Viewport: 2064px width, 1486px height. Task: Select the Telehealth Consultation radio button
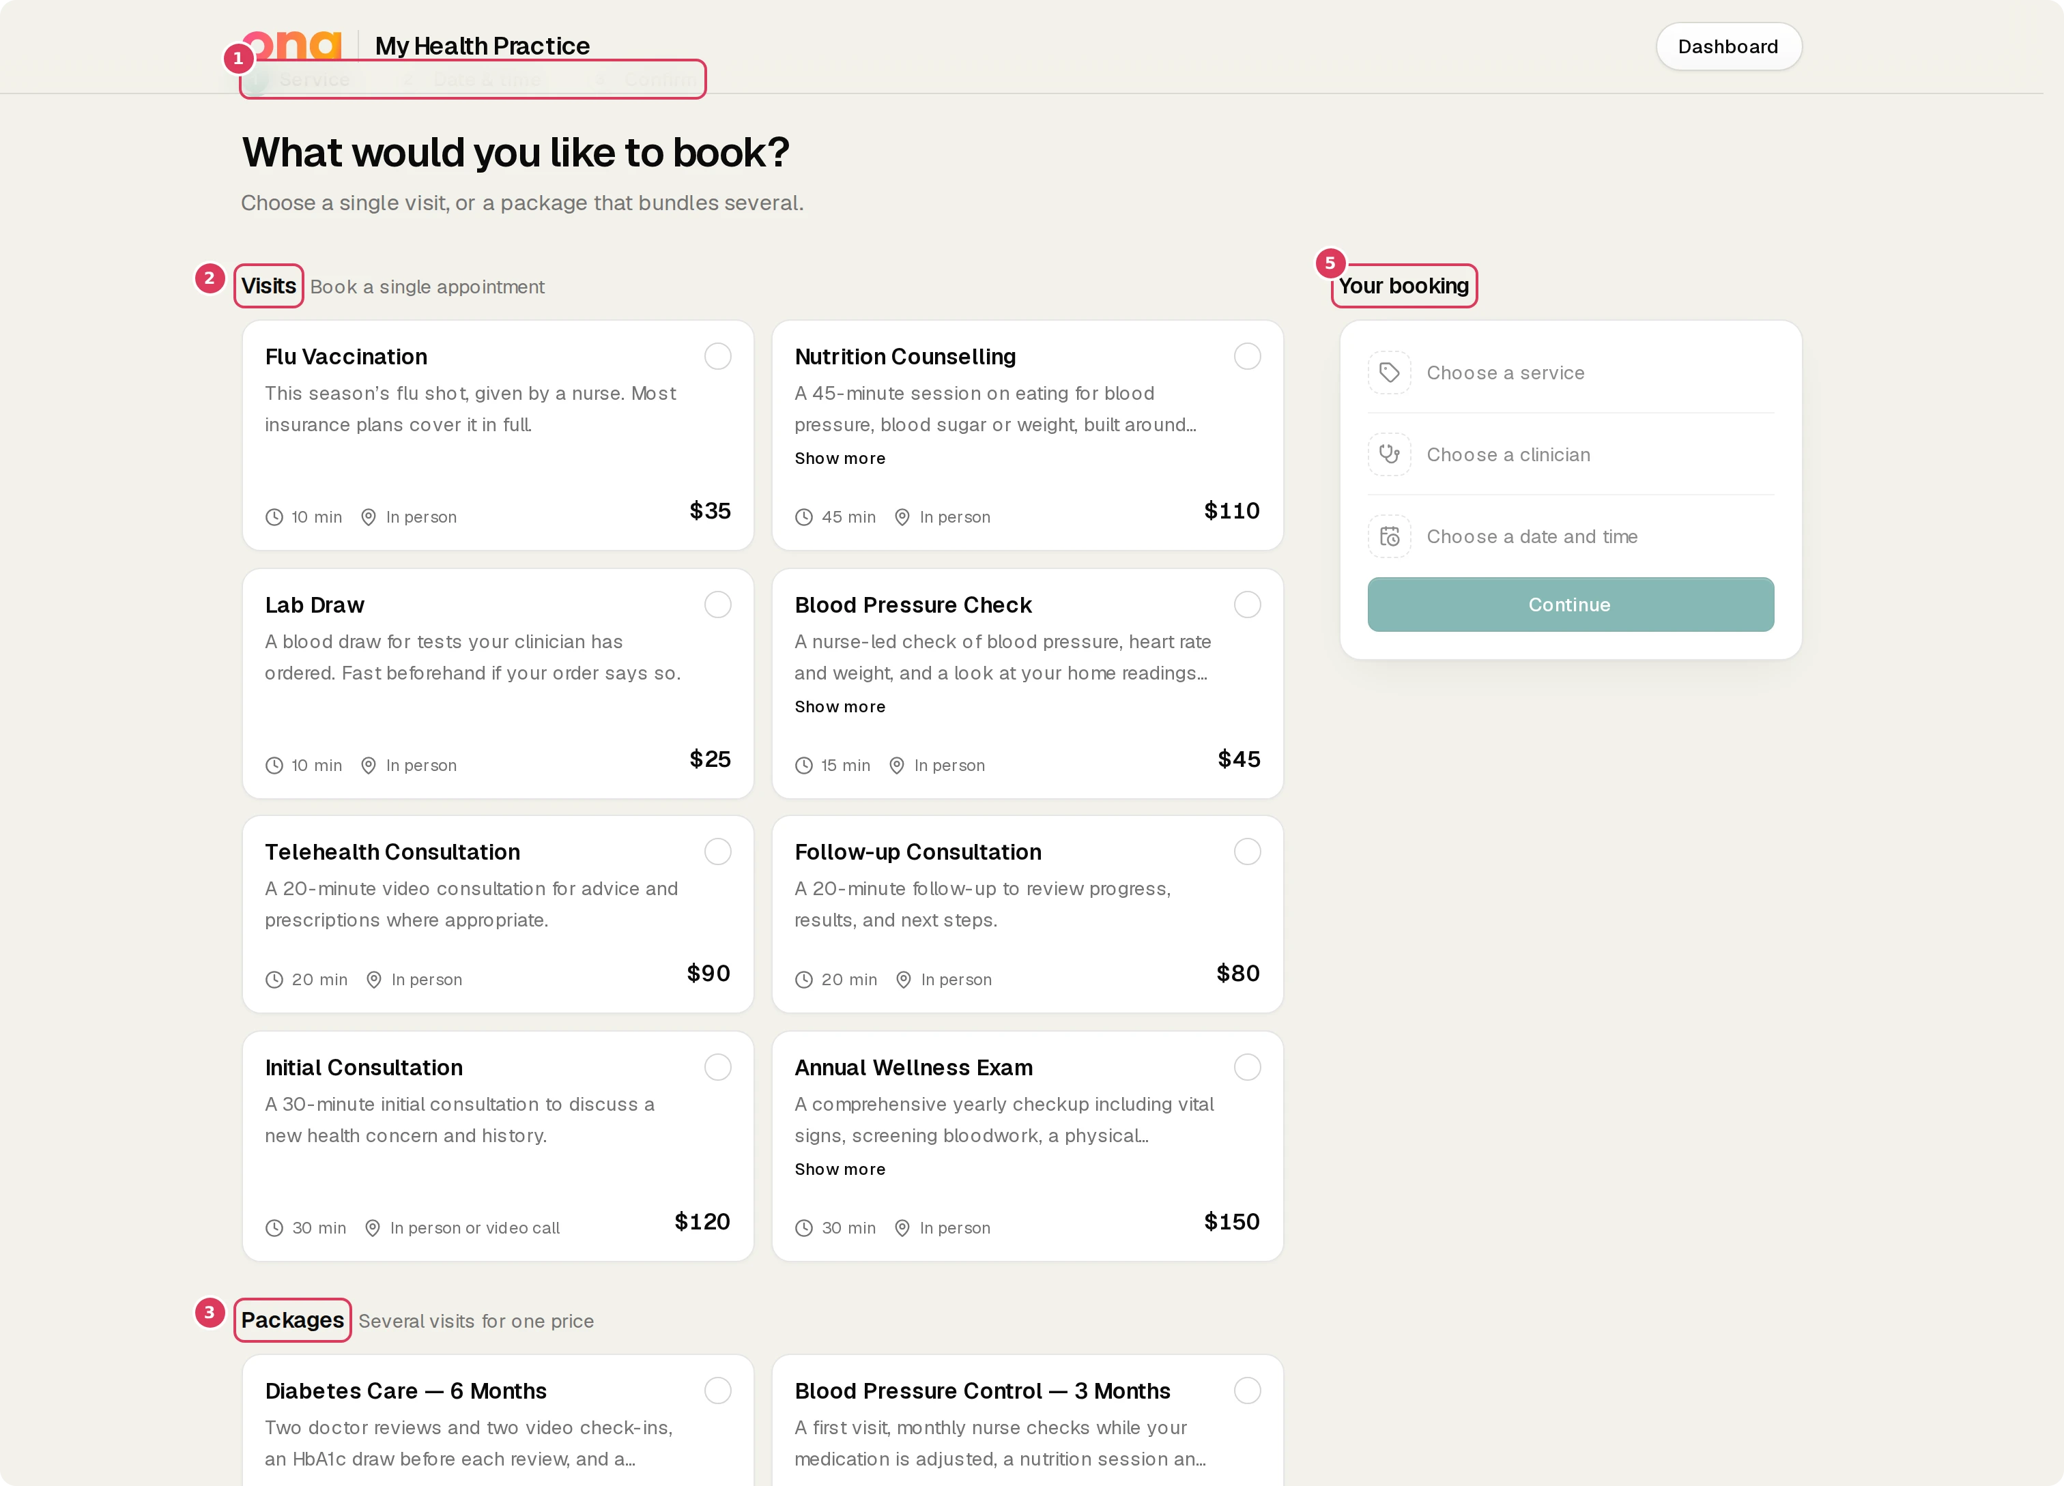point(717,852)
